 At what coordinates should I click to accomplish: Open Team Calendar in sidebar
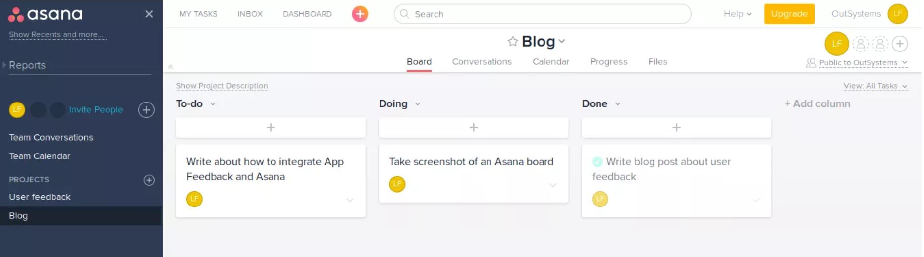tap(40, 156)
